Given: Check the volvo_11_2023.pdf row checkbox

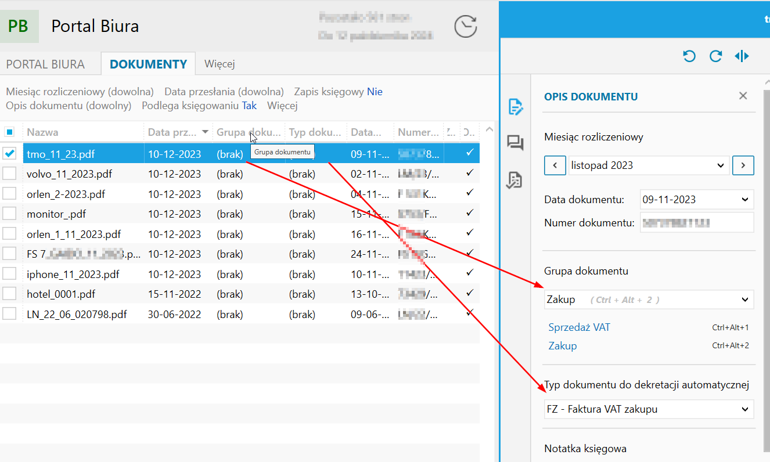Looking at the screenshot, I should pyautogui.click(x=9, y=174).
